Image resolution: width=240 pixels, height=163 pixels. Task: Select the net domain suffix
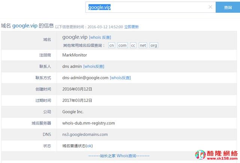click(143, 45)
